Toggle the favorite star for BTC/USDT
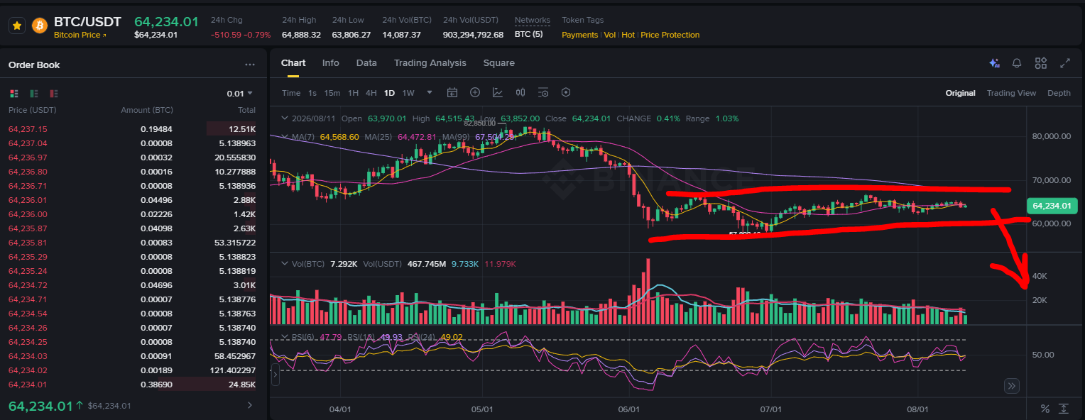The height and width of the screenshot is (420, 1085). coord(17,26)
